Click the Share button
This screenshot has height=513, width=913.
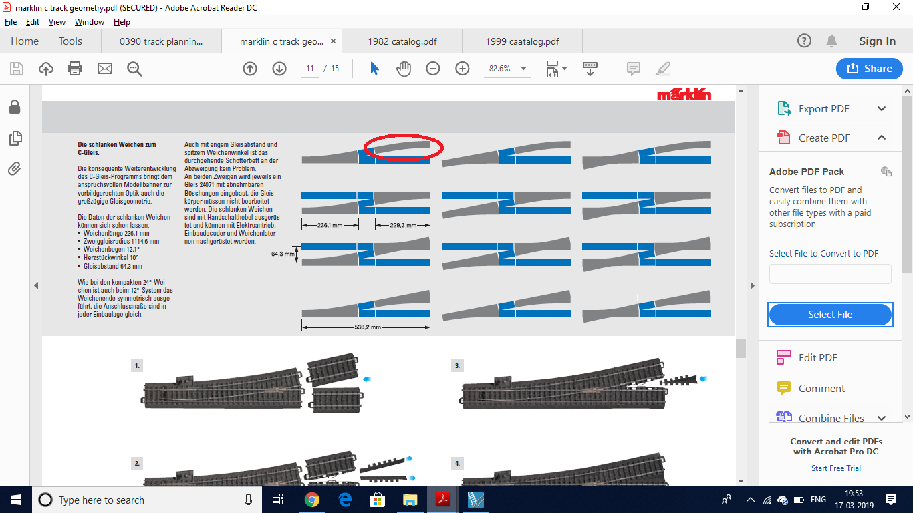point(869,69)
